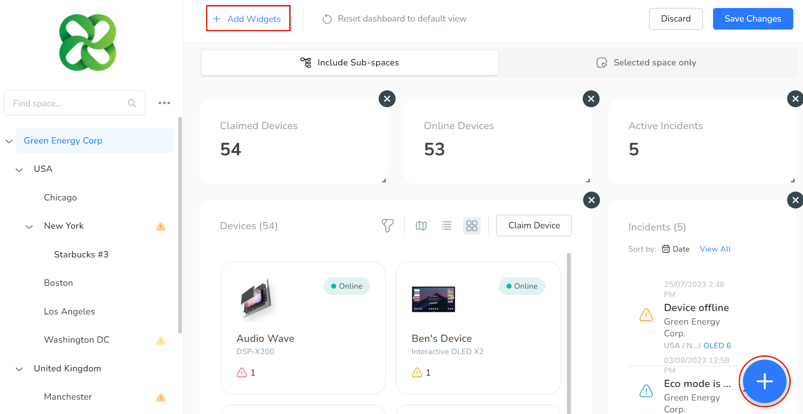803x414 pixels.
Task: Click Device offline warning triangle icon
Action: [646, 315]
